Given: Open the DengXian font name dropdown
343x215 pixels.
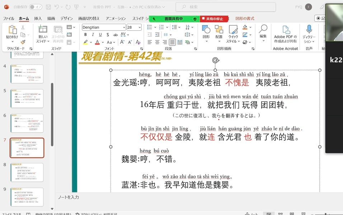Looking at the screenshot, I should click(124, 27).
